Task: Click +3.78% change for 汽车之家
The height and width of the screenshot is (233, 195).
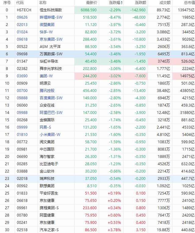Action: [x=114, y=230]
